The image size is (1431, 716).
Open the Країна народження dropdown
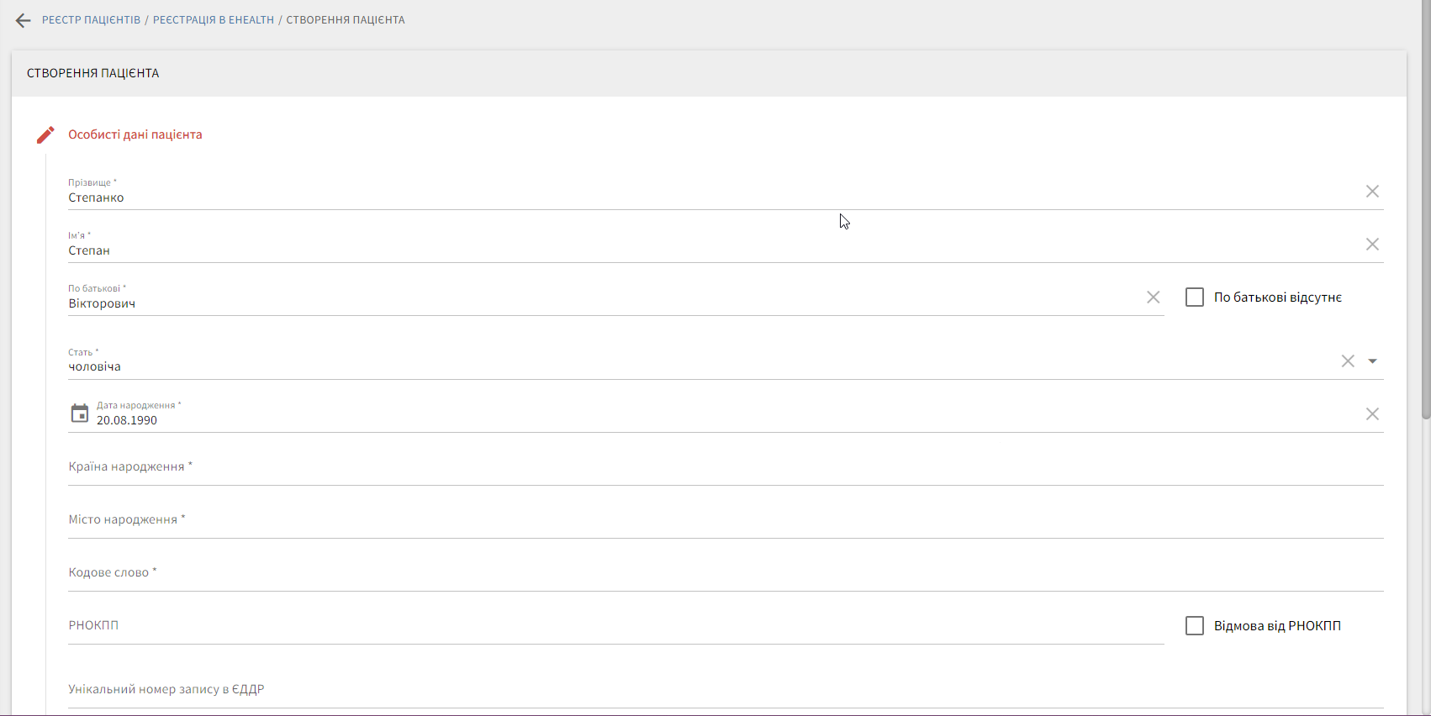click(723, 467)
